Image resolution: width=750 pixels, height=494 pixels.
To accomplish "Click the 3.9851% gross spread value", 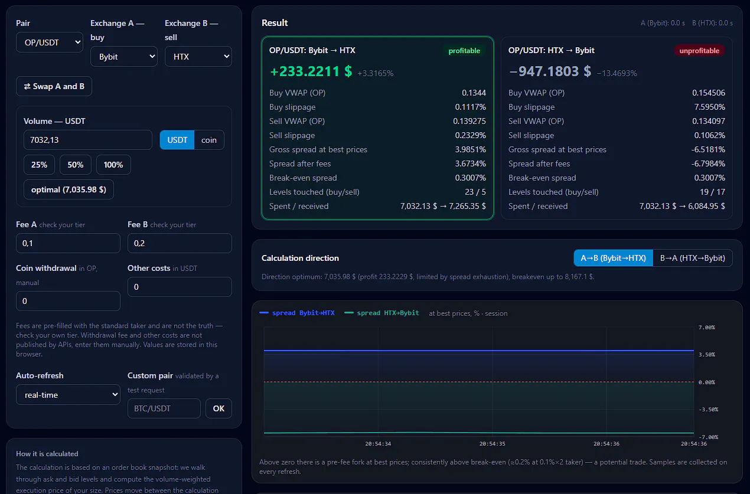I will (470, 149).
